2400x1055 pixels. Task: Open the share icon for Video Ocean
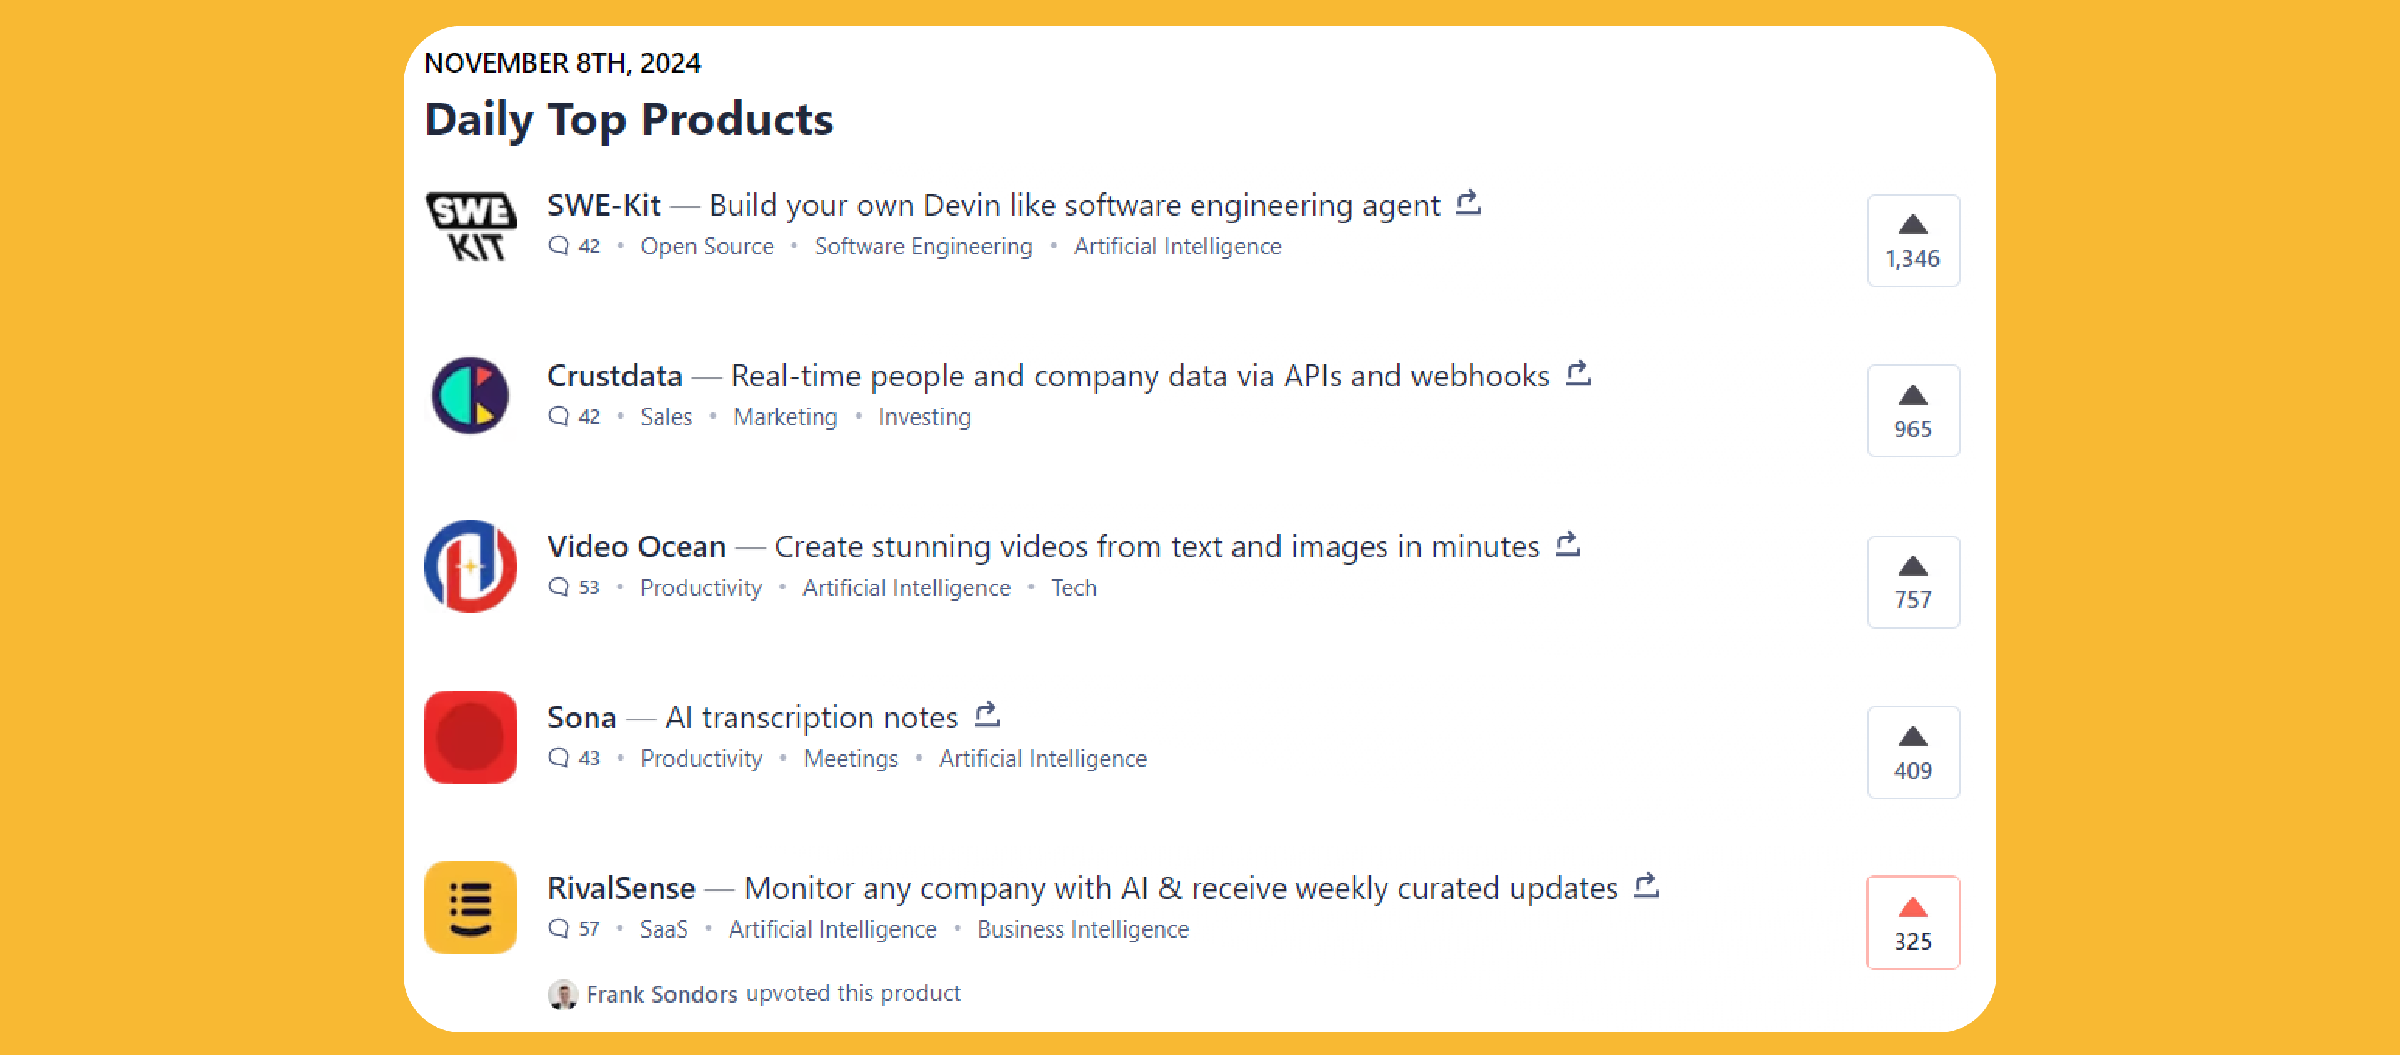[1568, 543]
